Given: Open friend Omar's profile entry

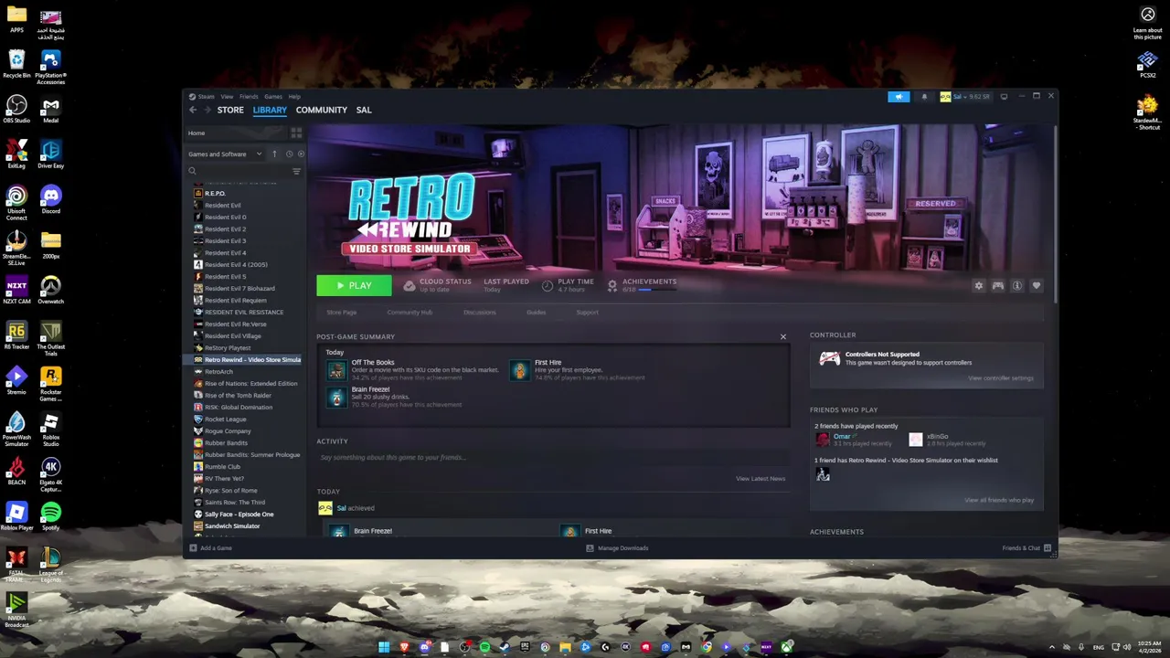Looking at the screenshot, I should pyautogui.click(x=853, y=440).
